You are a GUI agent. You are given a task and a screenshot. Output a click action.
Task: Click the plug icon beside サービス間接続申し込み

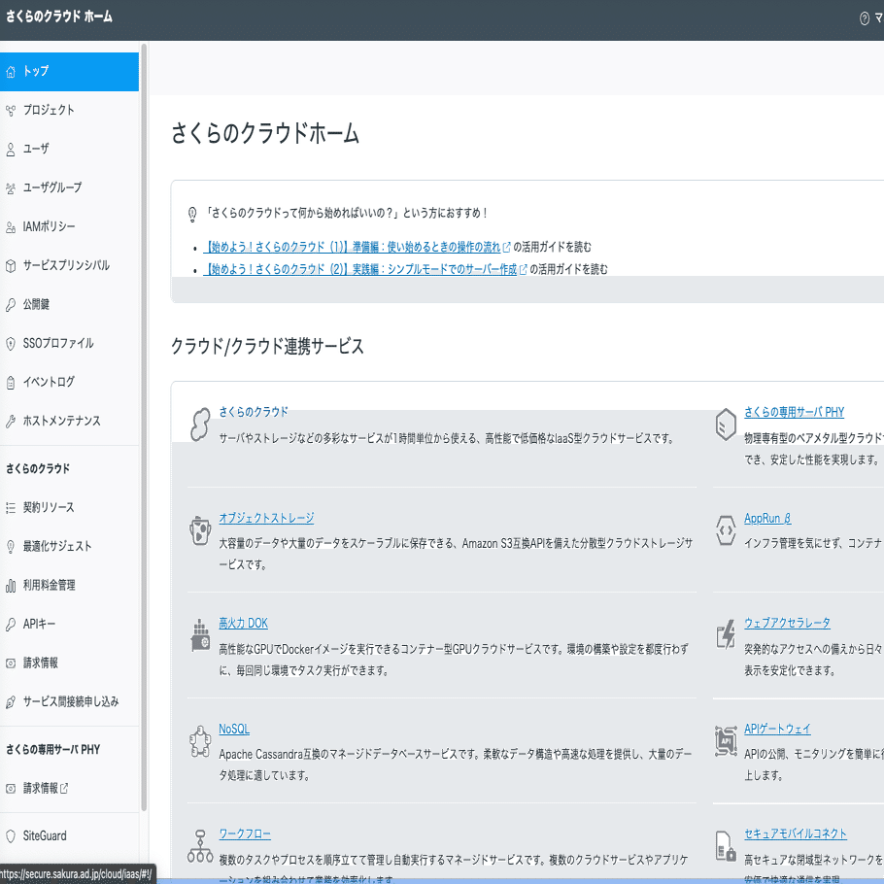point(10,702)
